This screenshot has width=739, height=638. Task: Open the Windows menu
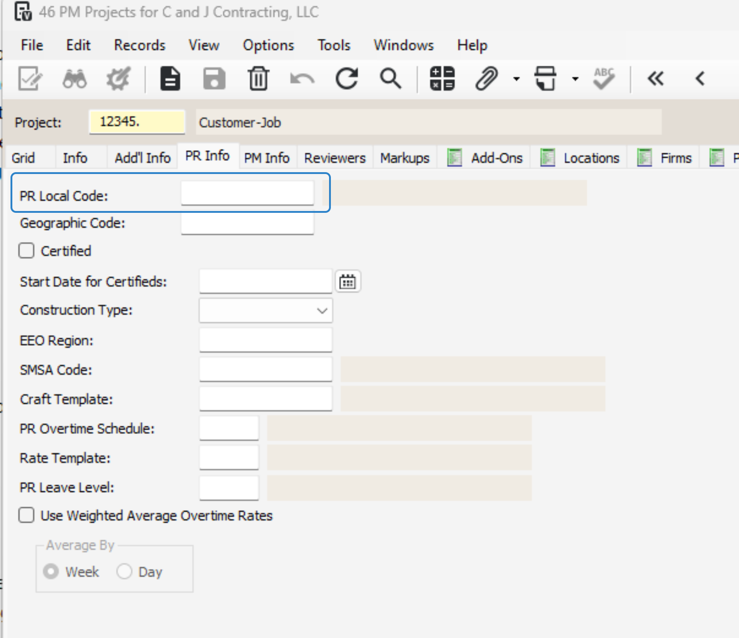click(404, 45)
